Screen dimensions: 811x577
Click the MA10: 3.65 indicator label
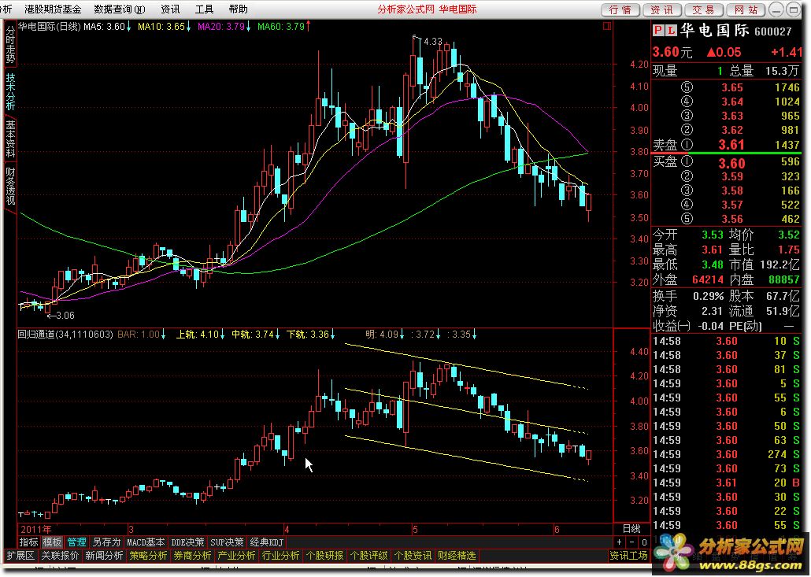tap(165, 26)
